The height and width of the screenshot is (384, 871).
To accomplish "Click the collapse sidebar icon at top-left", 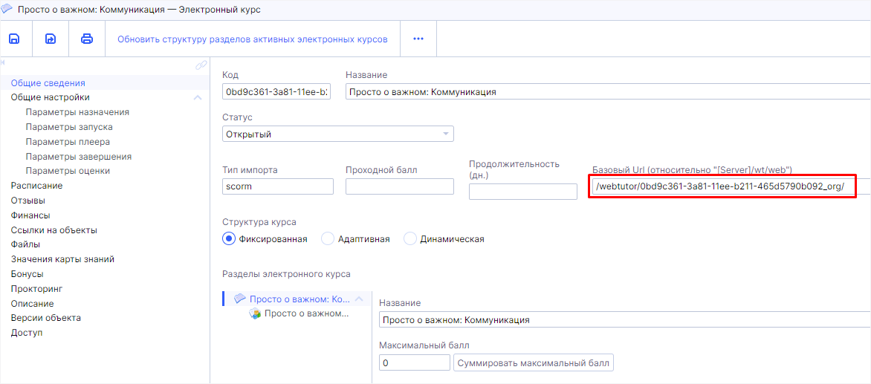I will (x=3, y=62).
